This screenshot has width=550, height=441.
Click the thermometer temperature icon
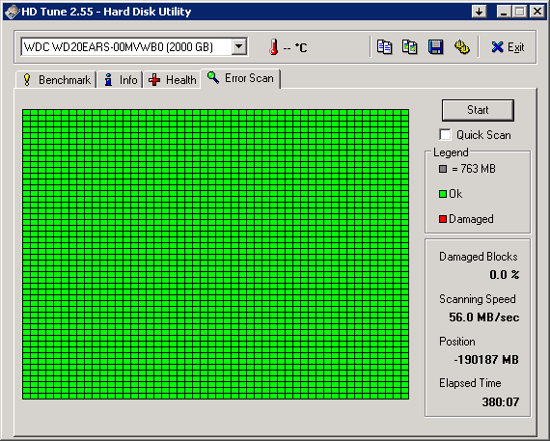(274, 47)
